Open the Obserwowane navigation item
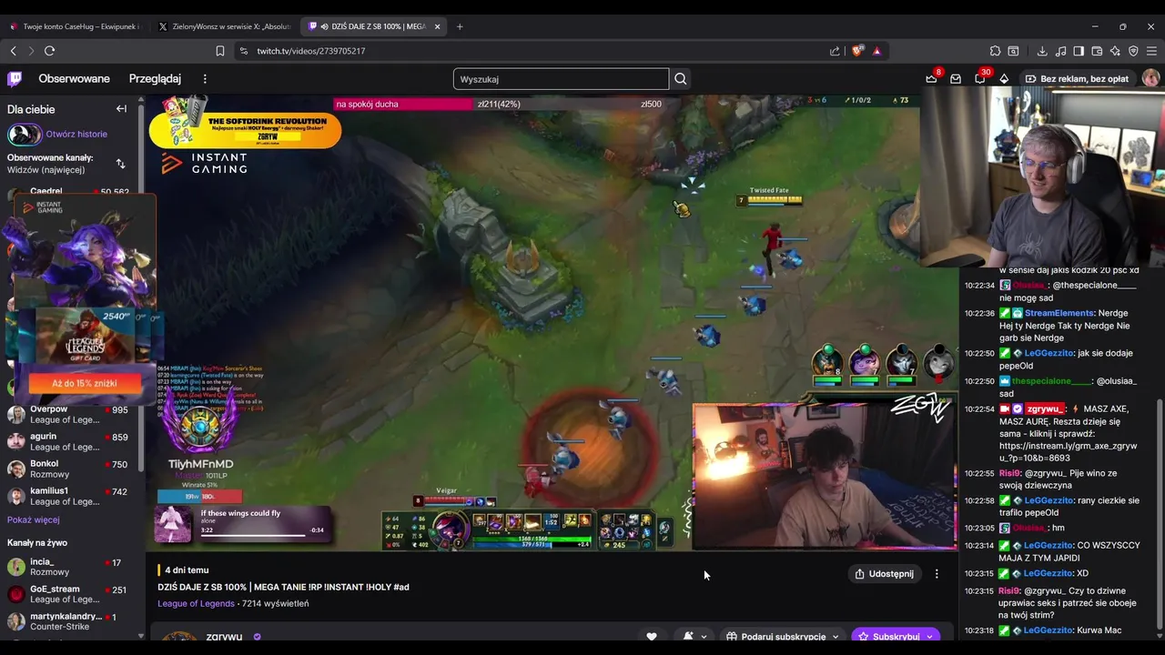The width and height of the screenshot is (1165, 655). [x=74, y=79]
